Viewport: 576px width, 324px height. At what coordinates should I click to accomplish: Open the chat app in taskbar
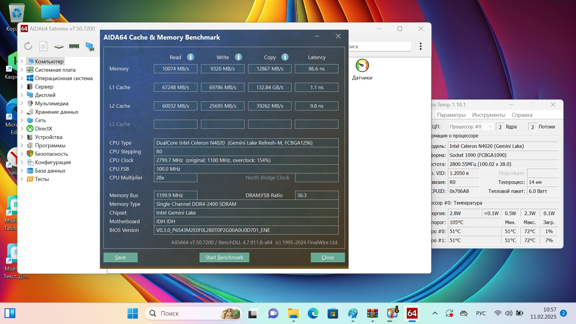[273, 313]
